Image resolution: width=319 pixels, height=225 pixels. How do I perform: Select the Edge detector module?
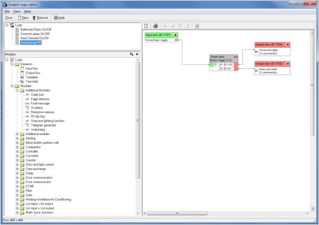tap(40, 99)
